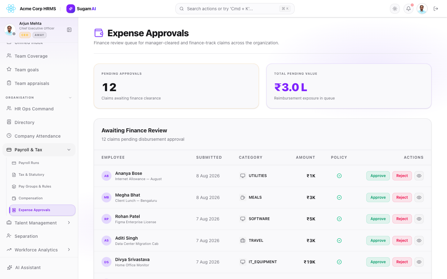Open Pay Groups & Rules submenu item

(x=42, y=186)
